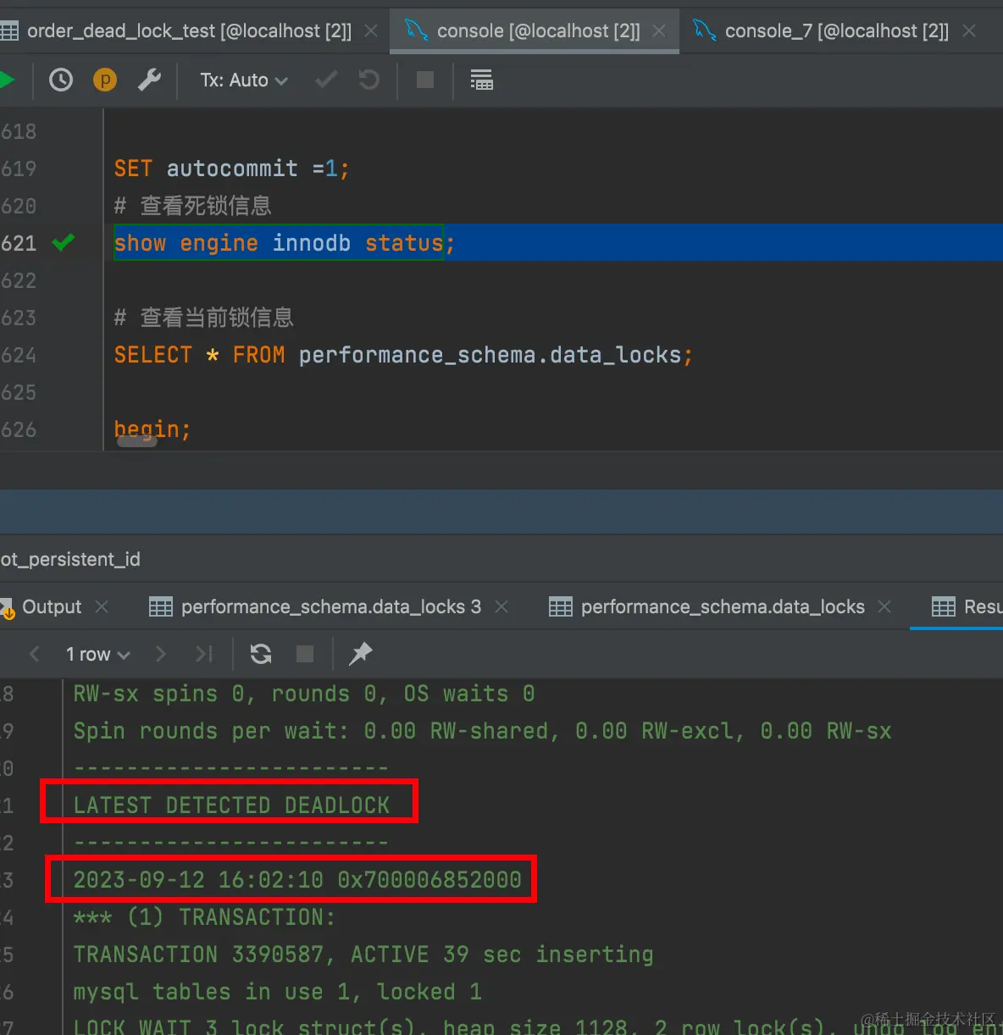The image size is (1003, 1035).
Task: Click the 'TRANSACTION 3390587, ACTIVE 39 sec inserting' line
Action: point(363,955)
